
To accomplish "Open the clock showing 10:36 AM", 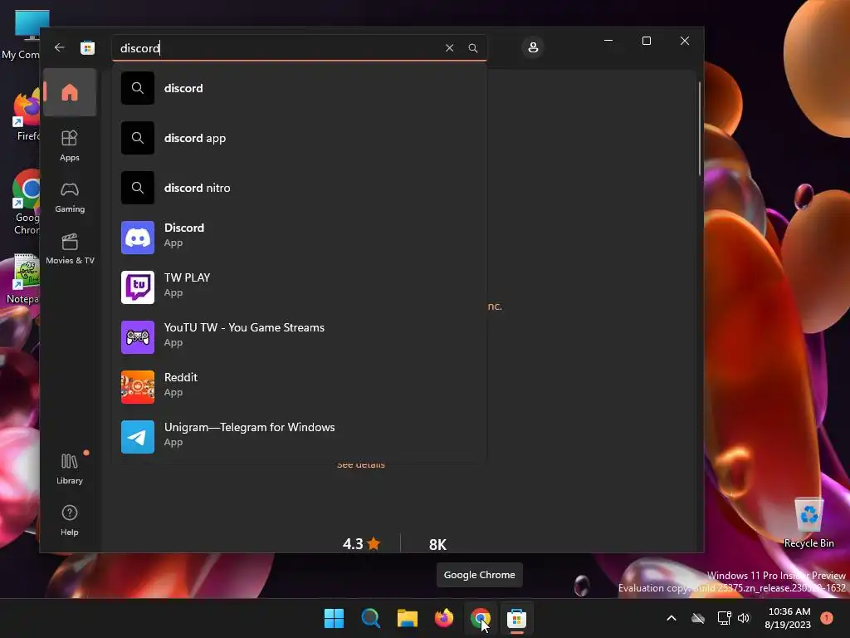I will [789, 618].
